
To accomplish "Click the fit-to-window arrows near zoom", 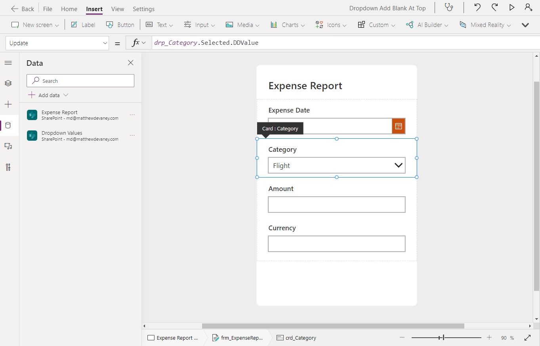I will tap(527, 337).
